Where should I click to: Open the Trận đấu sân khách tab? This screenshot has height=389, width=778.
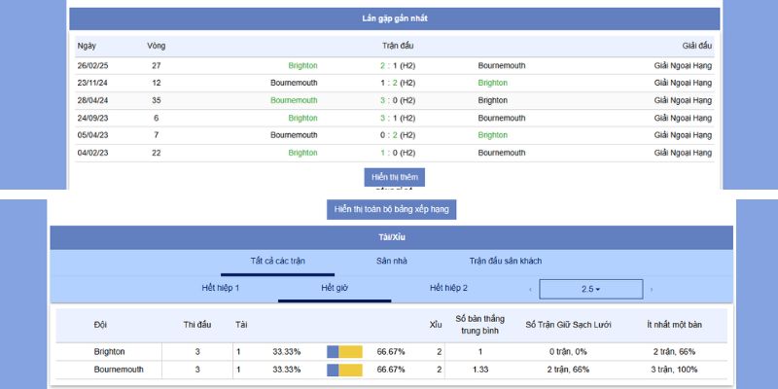point(505,261)
